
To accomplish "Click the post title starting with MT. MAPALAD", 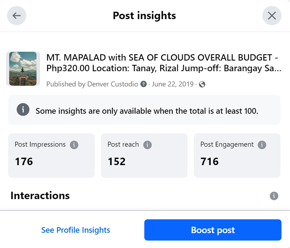I will click(x=164, y=63).
